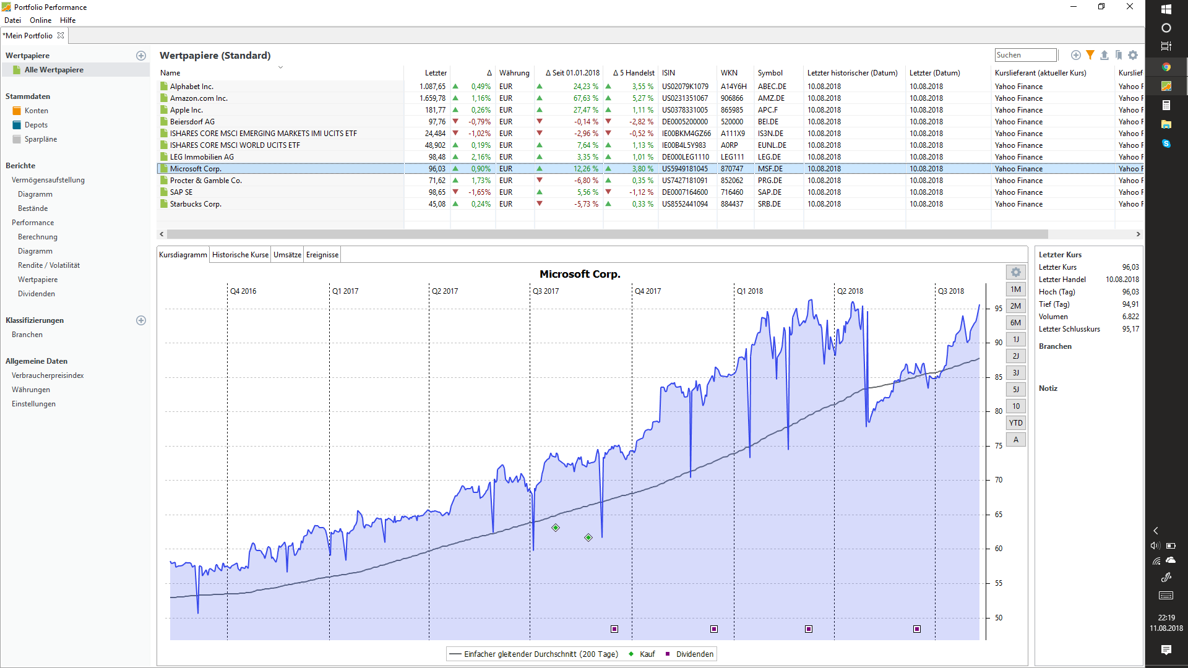This screenshot has height=668, width=1188.
Task: Add new entry next to Wertpapiere heading
Action: tap(141, 56)
